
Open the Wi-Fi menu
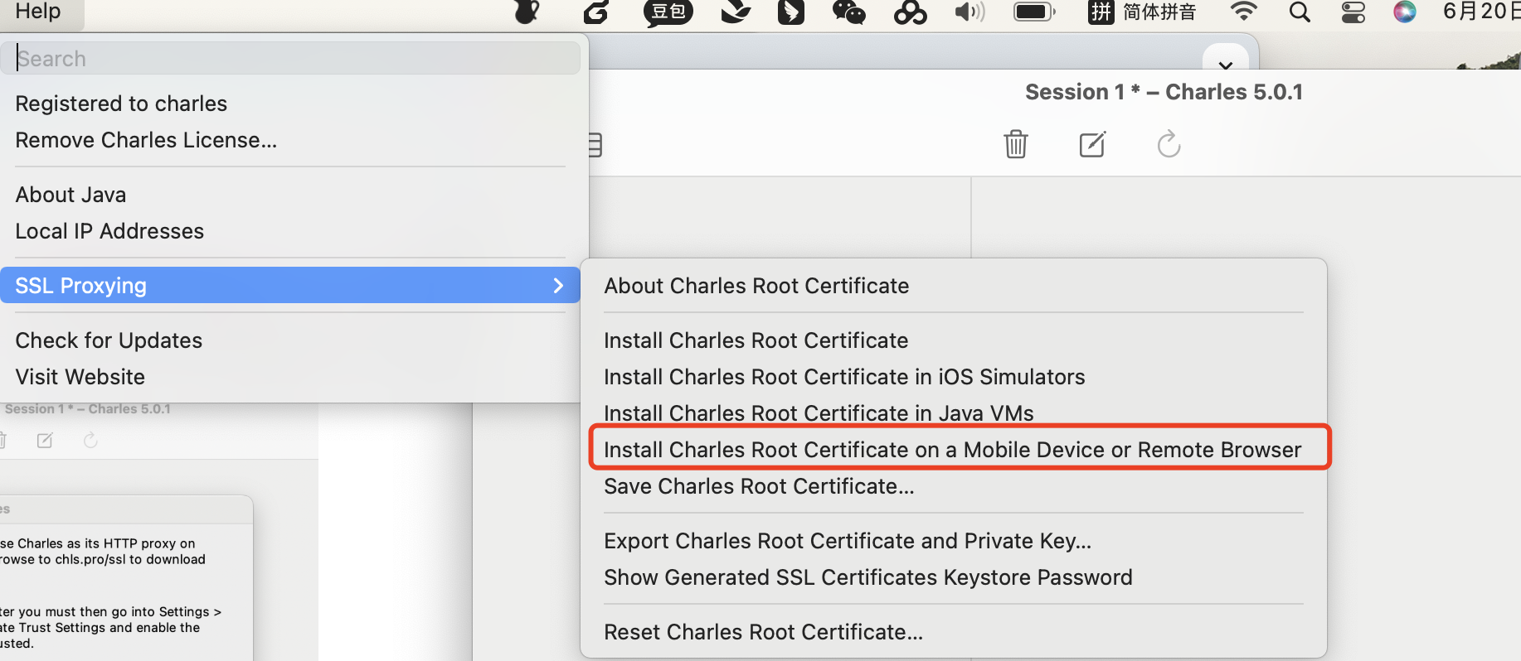(x=1243, y=12)
